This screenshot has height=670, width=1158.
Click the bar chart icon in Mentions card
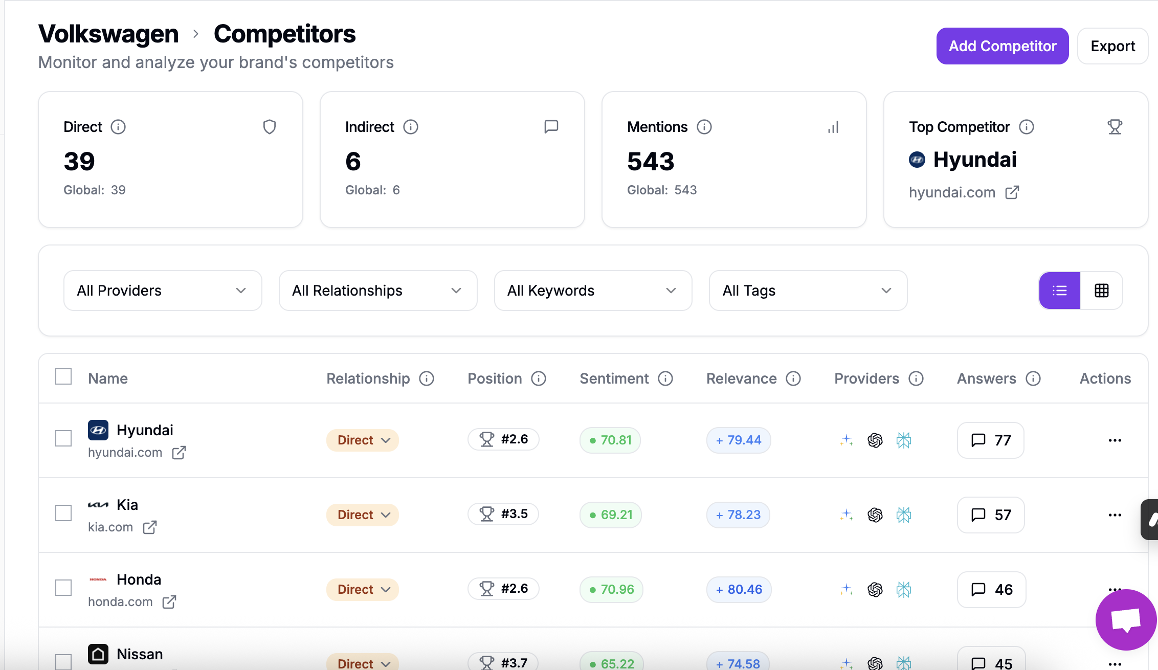(x=833, y=127)
